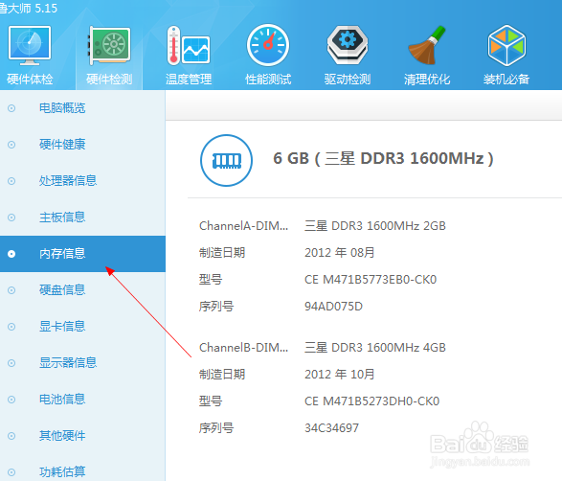Screen dimensions: 562x481
Task: Click the 鲁大师 5.15 window title
Action: 29,8
